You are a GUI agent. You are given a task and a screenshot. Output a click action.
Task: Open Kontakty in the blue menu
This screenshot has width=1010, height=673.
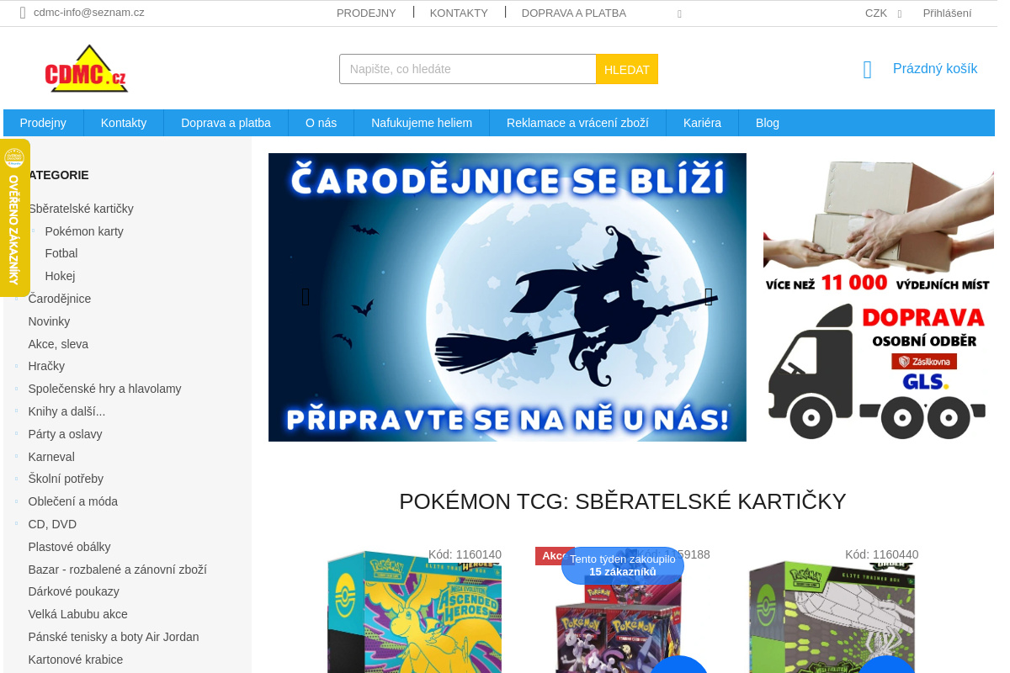pyautogui.click(x=124, y=123)
